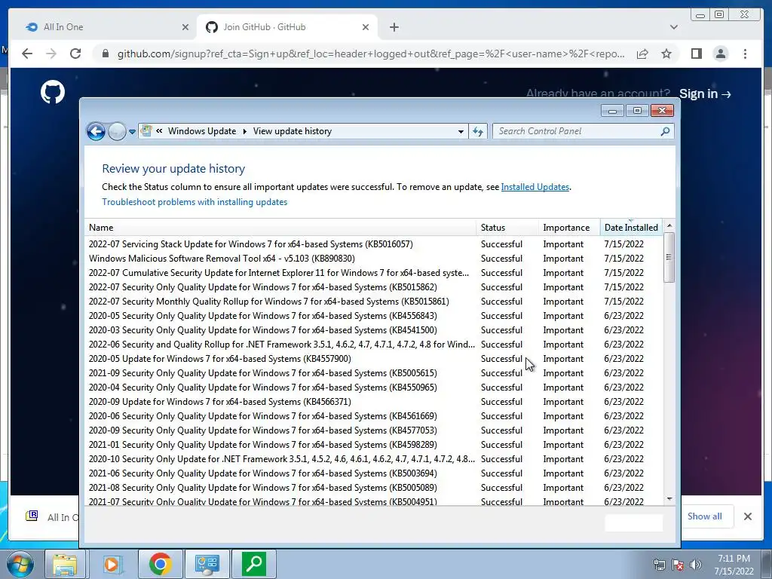Click the forward arrow in Control Panel
Screen dimensions: 772x579
[x=117, y=131]
